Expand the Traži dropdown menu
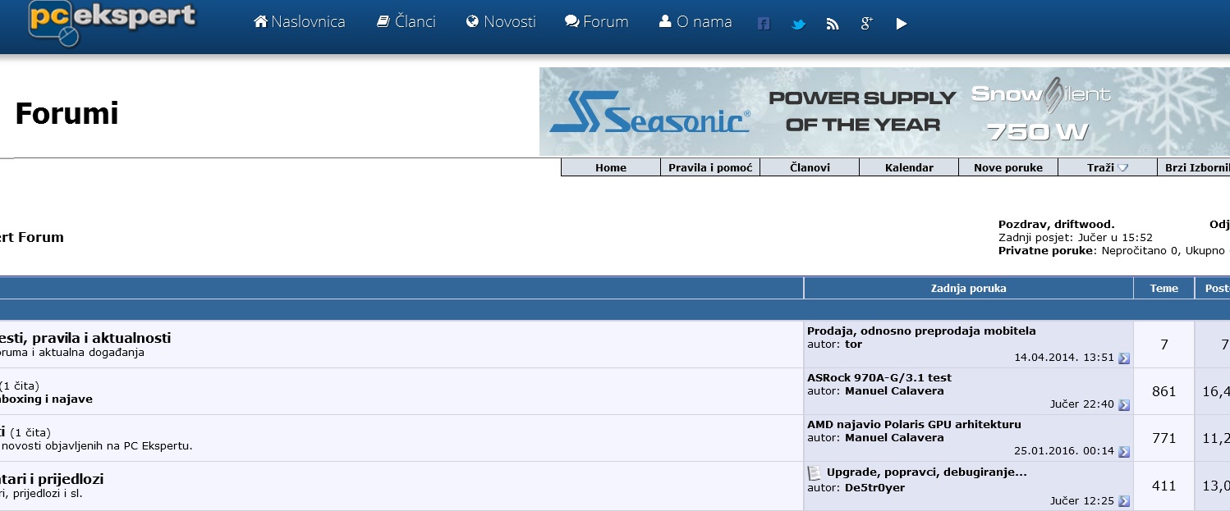Viewport: 1230px width, 511px height. tap(1107, 167)
